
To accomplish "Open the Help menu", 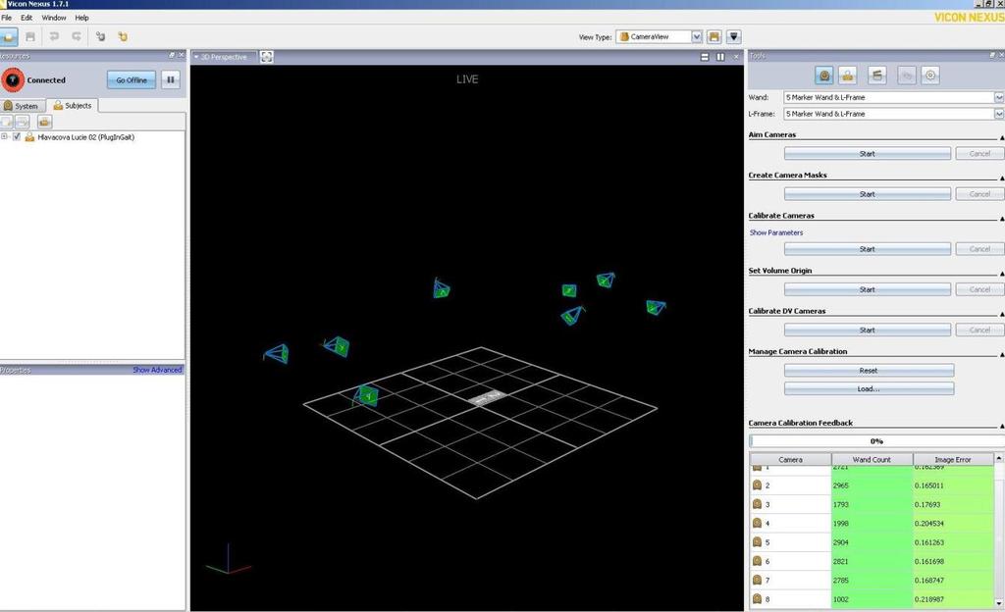I will (81, 18).
